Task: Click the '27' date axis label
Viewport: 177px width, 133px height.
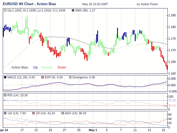Action: tap(65, 130)
